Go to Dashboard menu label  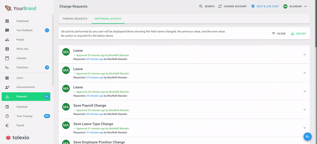(23, 21)
